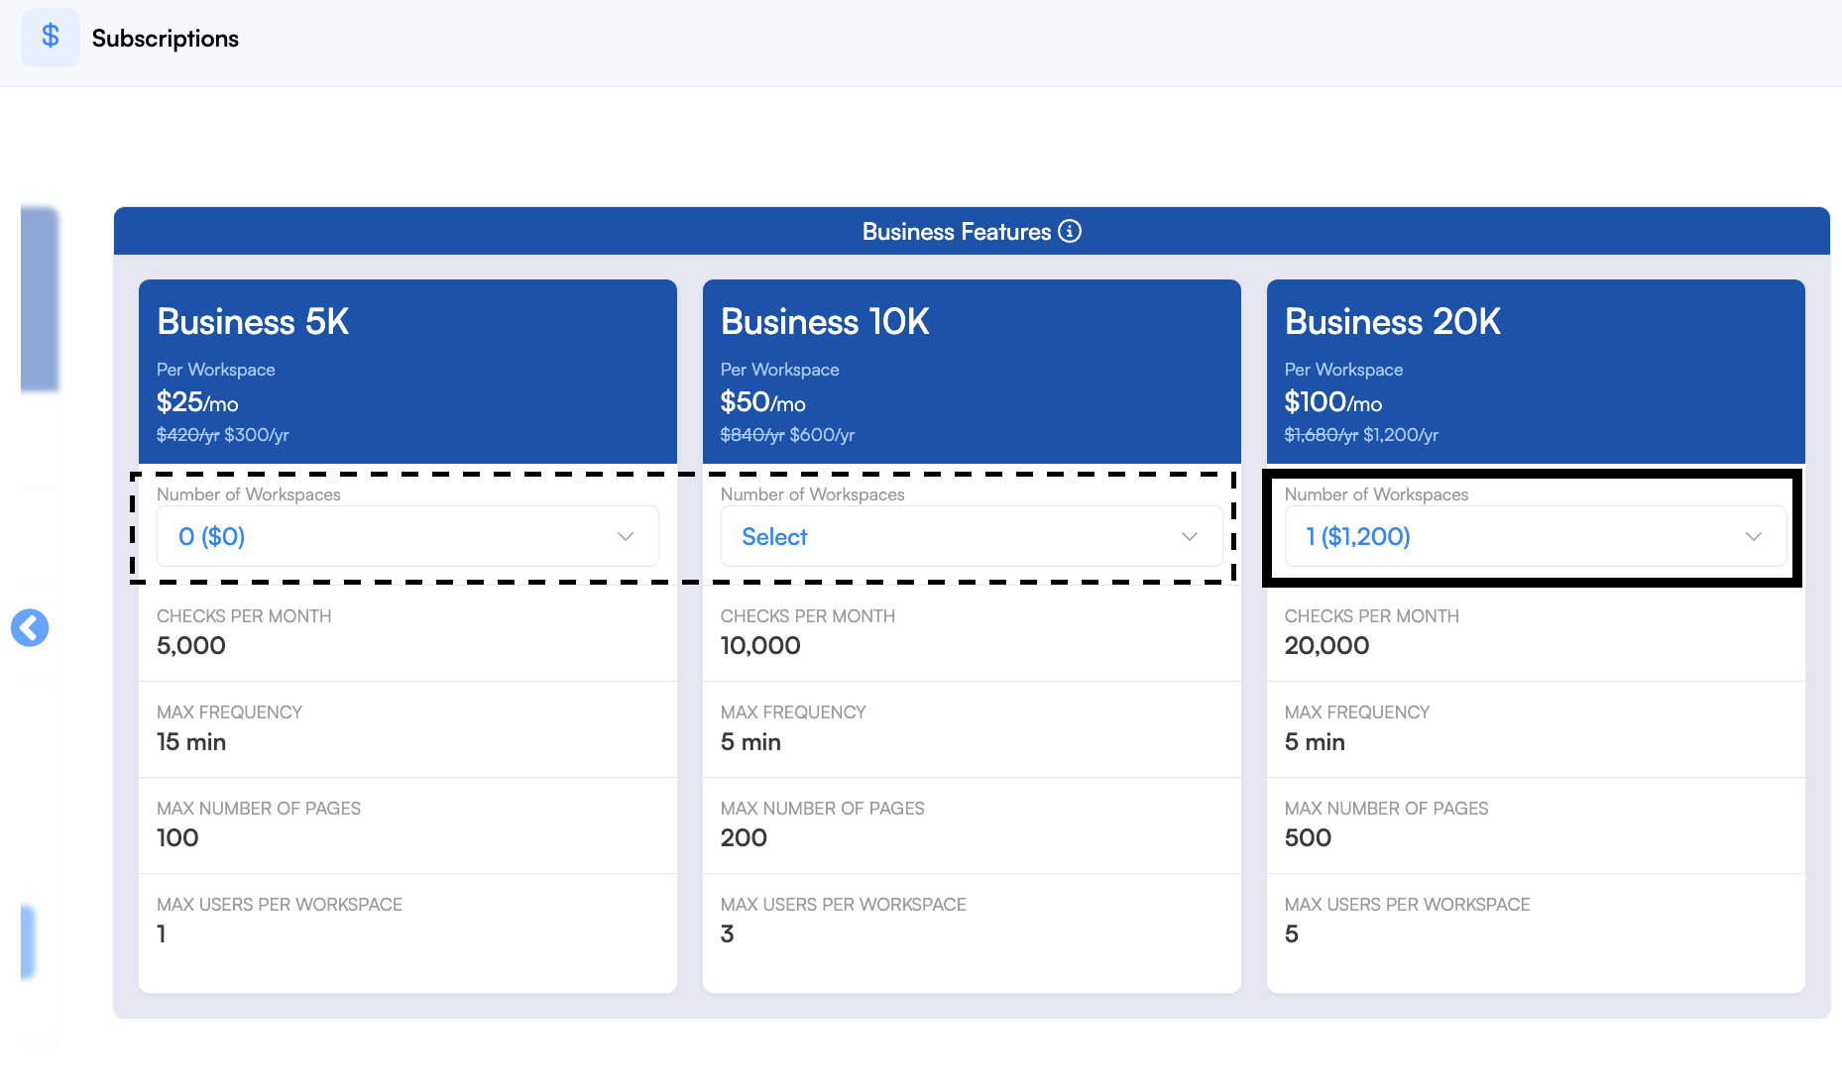Click Business 20K Number of Workspaces label
Image resolution: width=1842 pixels, height=1092 pixels.
(x=1376, y=494)
